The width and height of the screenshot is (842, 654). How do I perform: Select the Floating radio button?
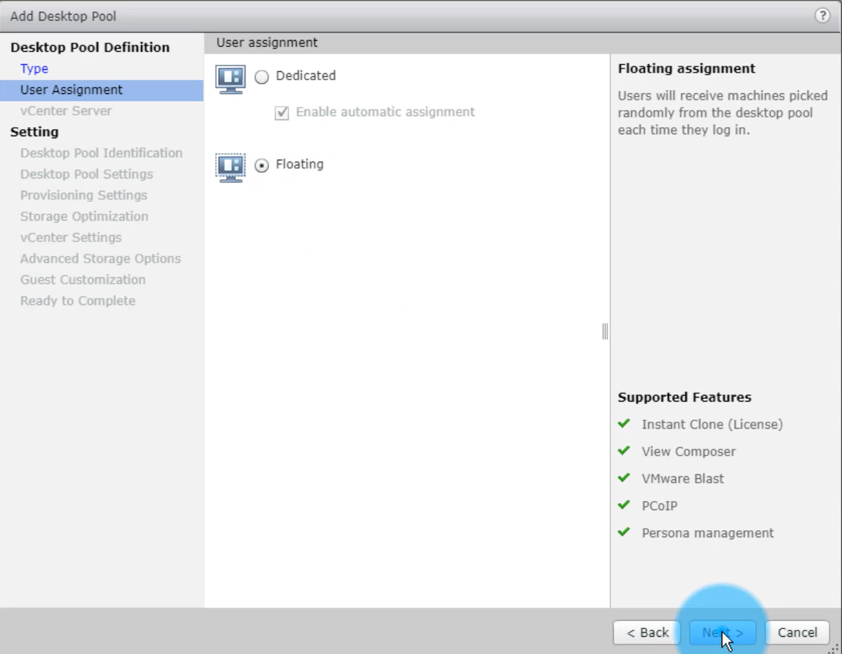(262, 165)
